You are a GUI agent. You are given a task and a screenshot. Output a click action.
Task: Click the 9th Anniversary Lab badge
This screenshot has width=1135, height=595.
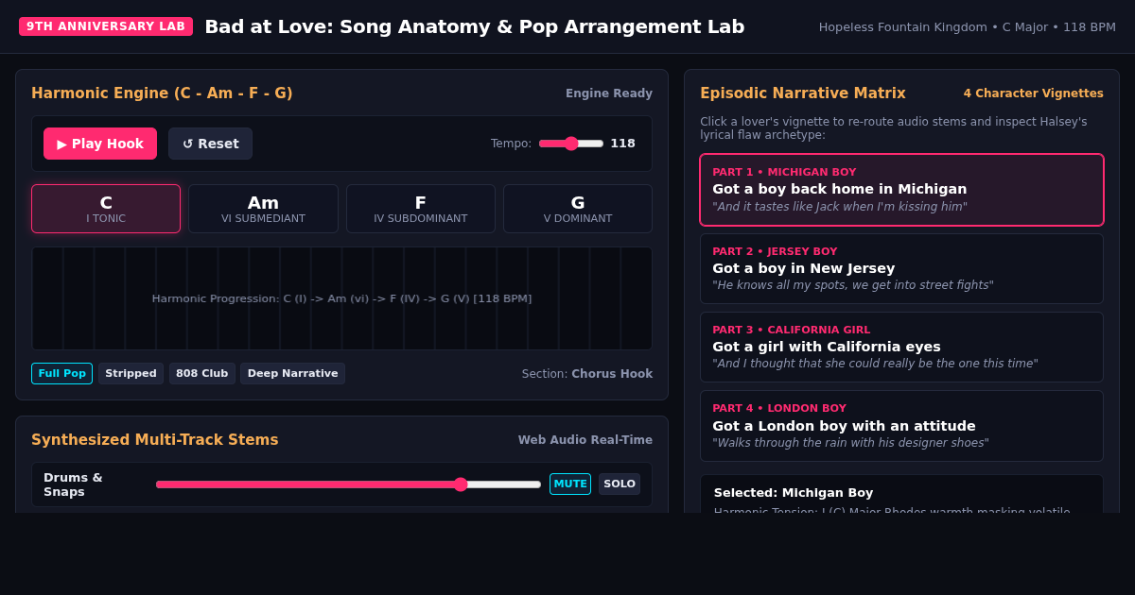tap(106, 26)
